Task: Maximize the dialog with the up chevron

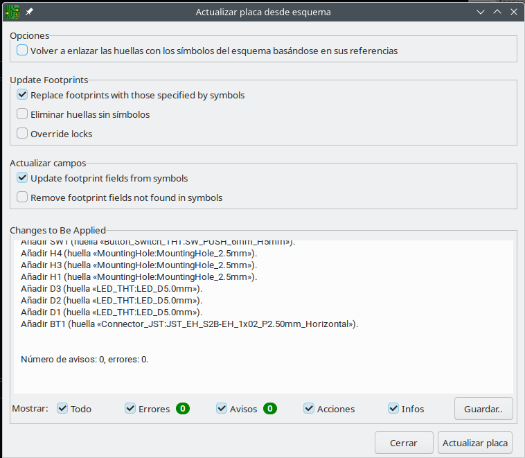Action: 497,12
